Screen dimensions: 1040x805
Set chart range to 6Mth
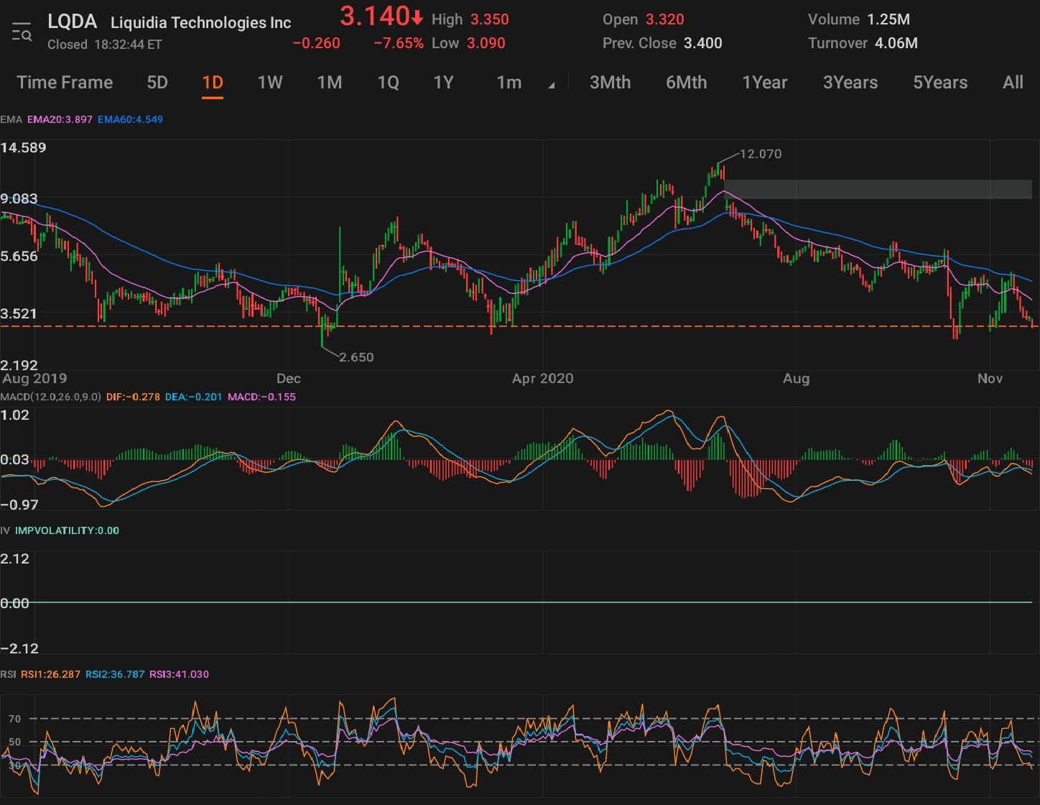(687, 83)
